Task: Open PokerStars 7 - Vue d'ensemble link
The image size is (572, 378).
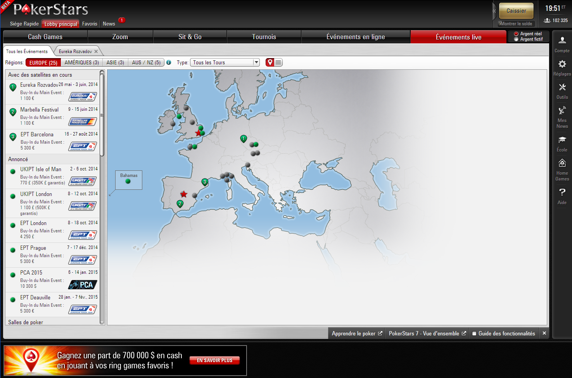Action: pos(427,333)
